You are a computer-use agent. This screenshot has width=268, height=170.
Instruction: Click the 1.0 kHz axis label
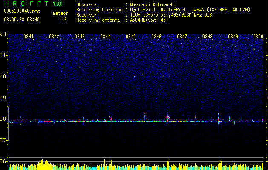(4, 76)
